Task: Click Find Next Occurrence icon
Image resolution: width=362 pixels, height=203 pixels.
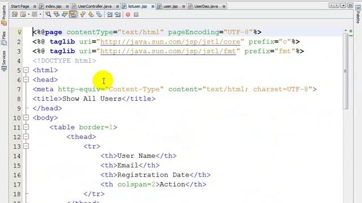Action: click(x=64, y=14)
